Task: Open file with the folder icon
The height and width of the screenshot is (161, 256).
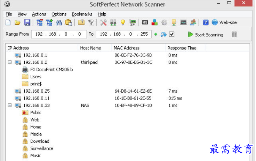Action: [x=17, y=22]
